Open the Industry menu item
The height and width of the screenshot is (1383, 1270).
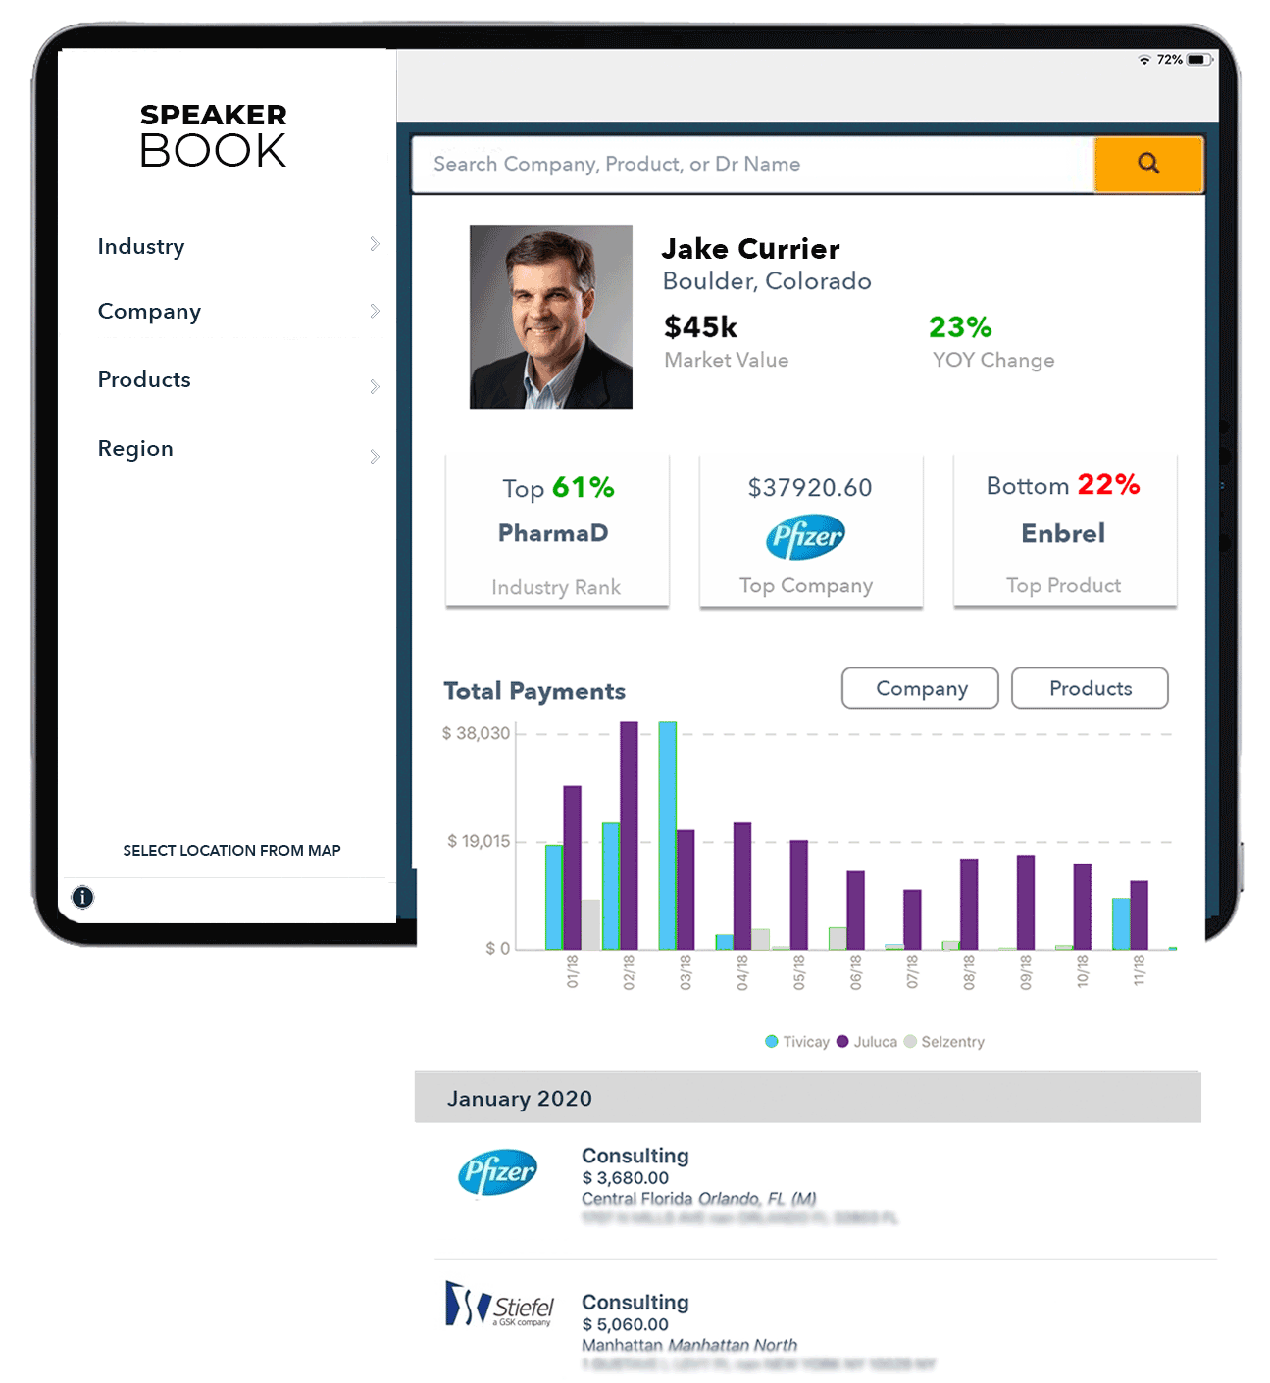141,246
